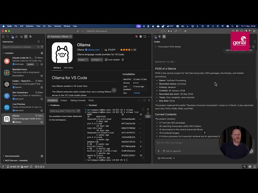Open the Run and Debug view
Image resolution: width=258 pixels, height=193 pixels.
point(17,37)
